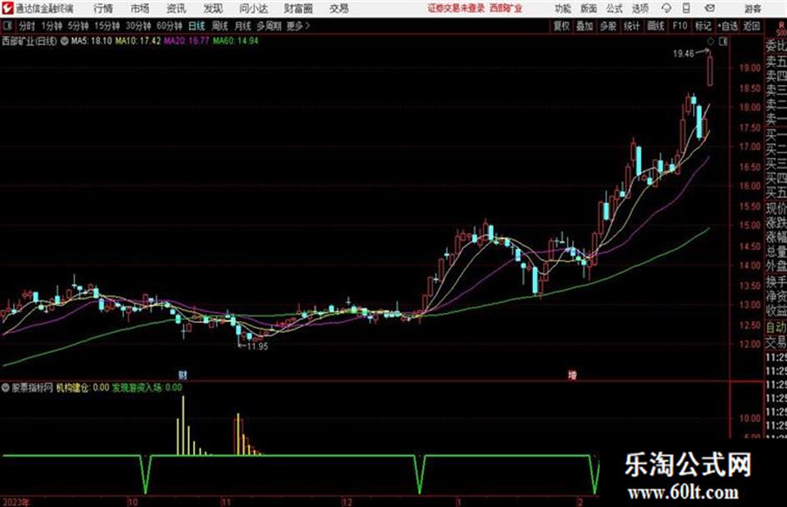Click the MA20: 16.77 indicator label
787x507 pixels.
[x=187, y=41]
